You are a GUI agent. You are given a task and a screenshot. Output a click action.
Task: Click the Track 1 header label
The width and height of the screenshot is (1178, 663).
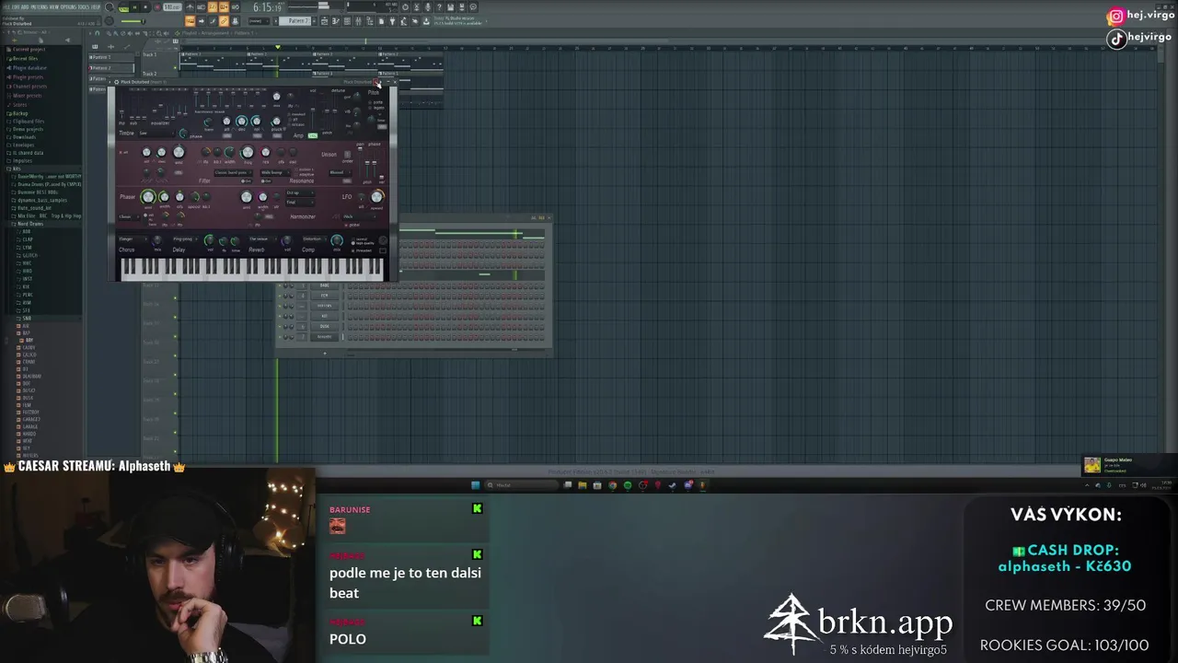tap(150, 54)
